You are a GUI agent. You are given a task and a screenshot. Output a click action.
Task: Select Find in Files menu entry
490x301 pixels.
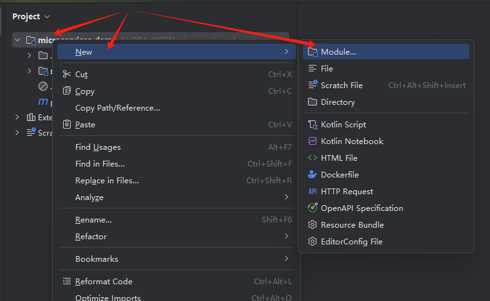coord(100,164)
